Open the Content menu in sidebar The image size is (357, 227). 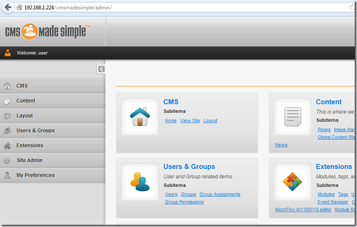pos(53,101)
